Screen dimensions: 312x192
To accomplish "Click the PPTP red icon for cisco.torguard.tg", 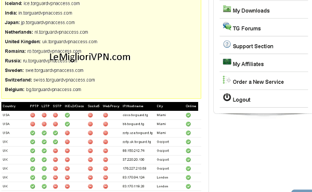I will [x=33, y=115].
